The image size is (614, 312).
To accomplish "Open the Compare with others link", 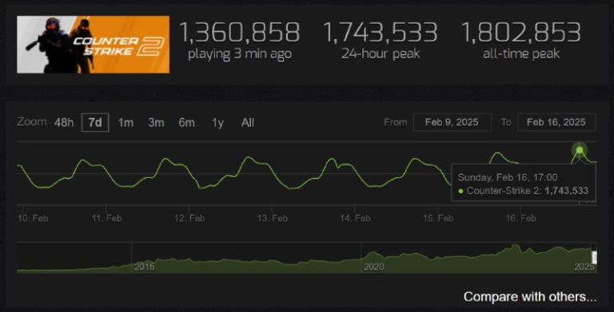I will click(530, 297).
